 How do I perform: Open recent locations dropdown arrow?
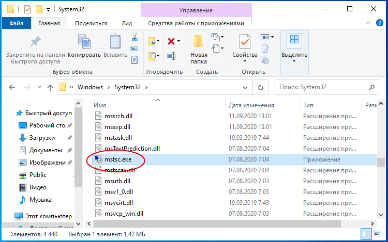[39, 87]
